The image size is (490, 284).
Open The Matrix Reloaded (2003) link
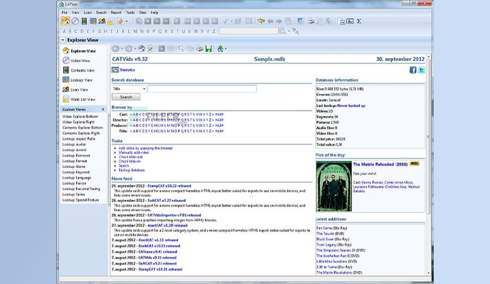(380, 164)
